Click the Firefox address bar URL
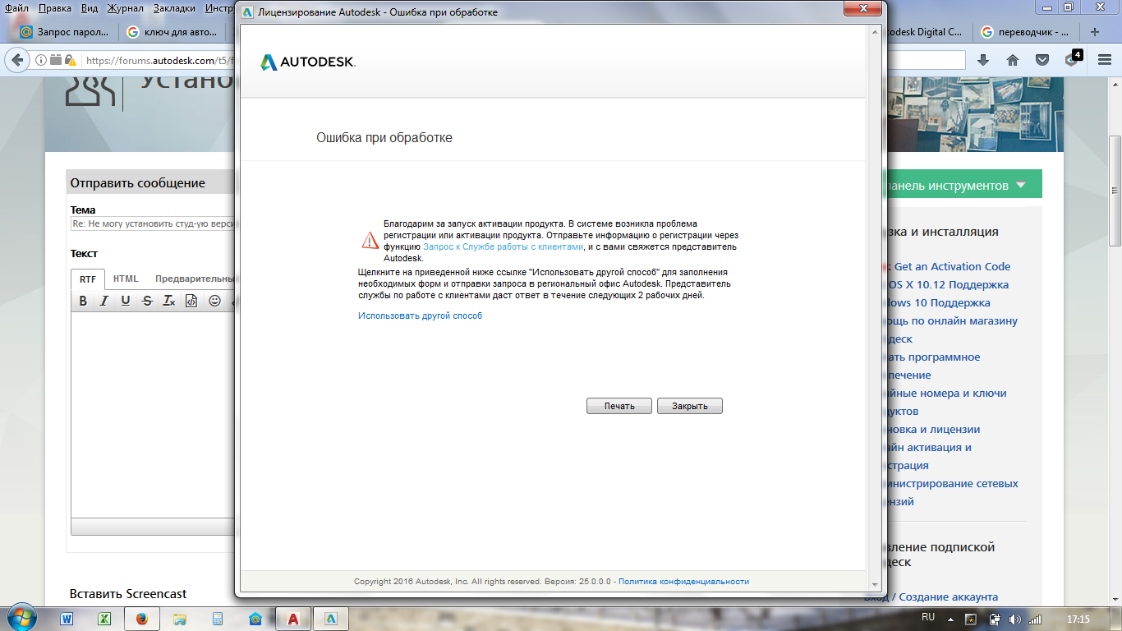Screen dimensions: 1122x631 click(160, 60)
